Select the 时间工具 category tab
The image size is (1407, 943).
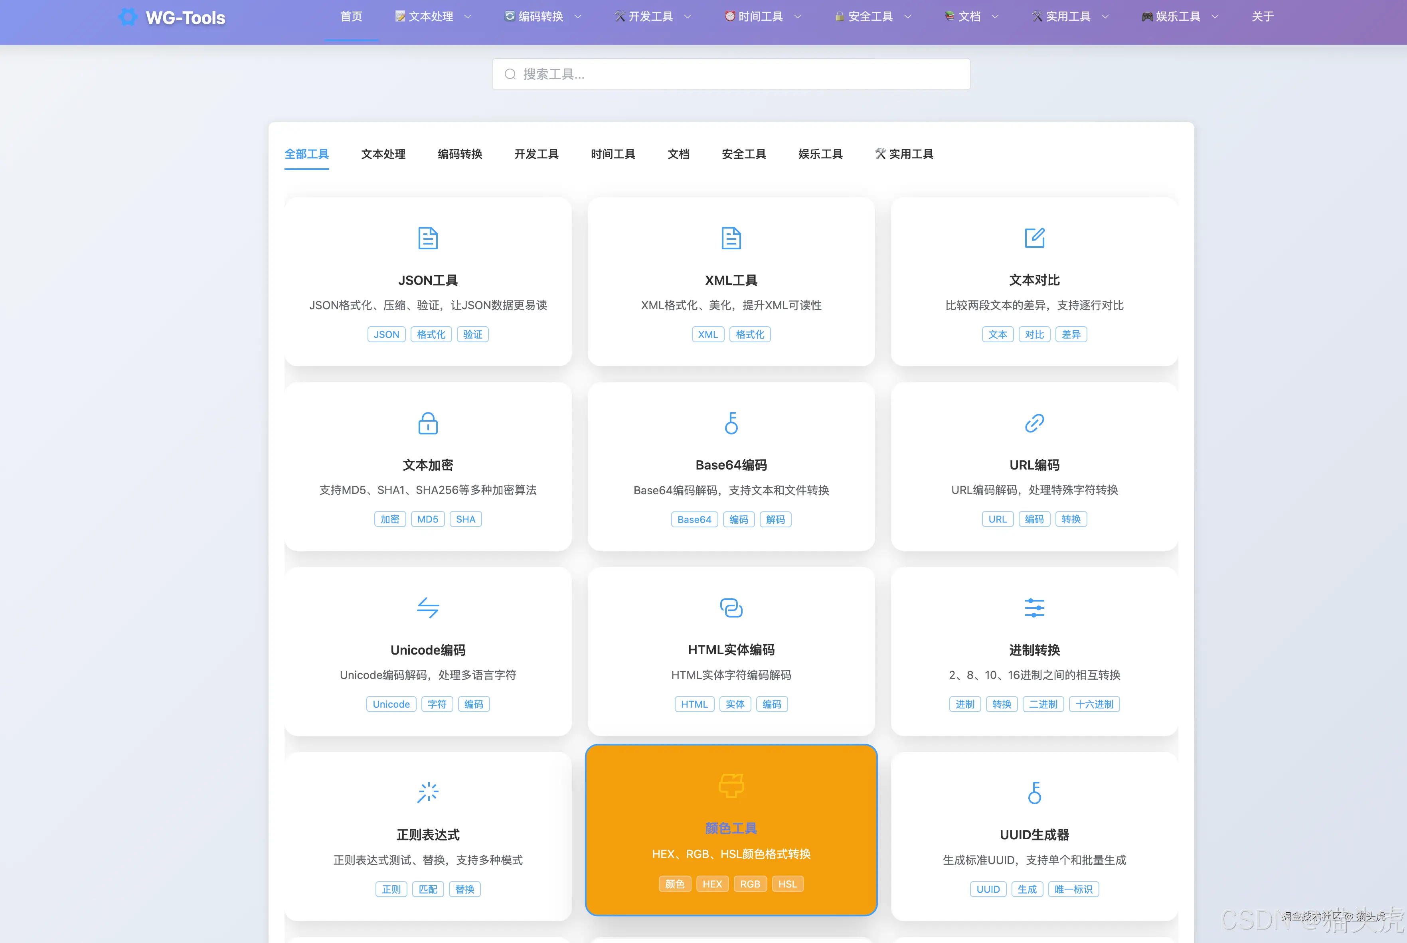point(613,154)
